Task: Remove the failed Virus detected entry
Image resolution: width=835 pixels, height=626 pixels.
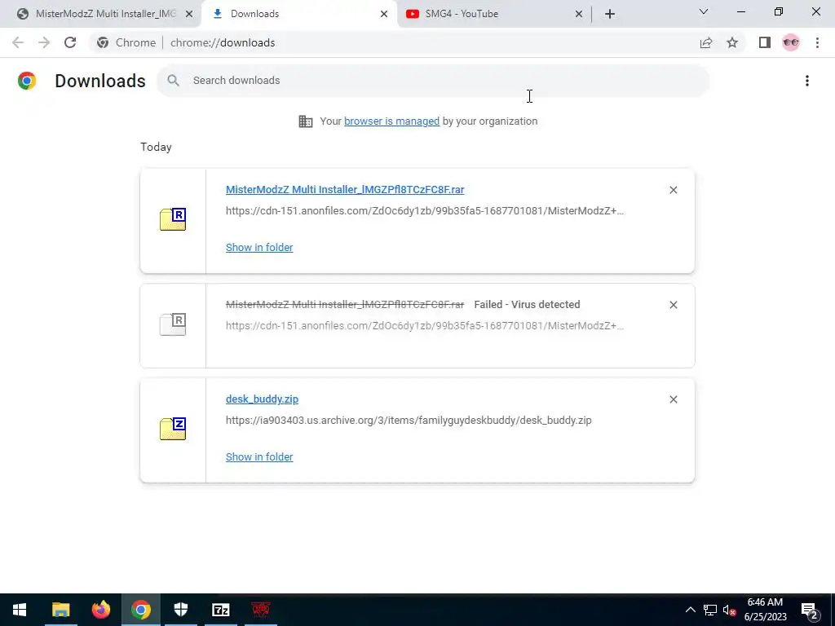Action: tap(673, 305)
